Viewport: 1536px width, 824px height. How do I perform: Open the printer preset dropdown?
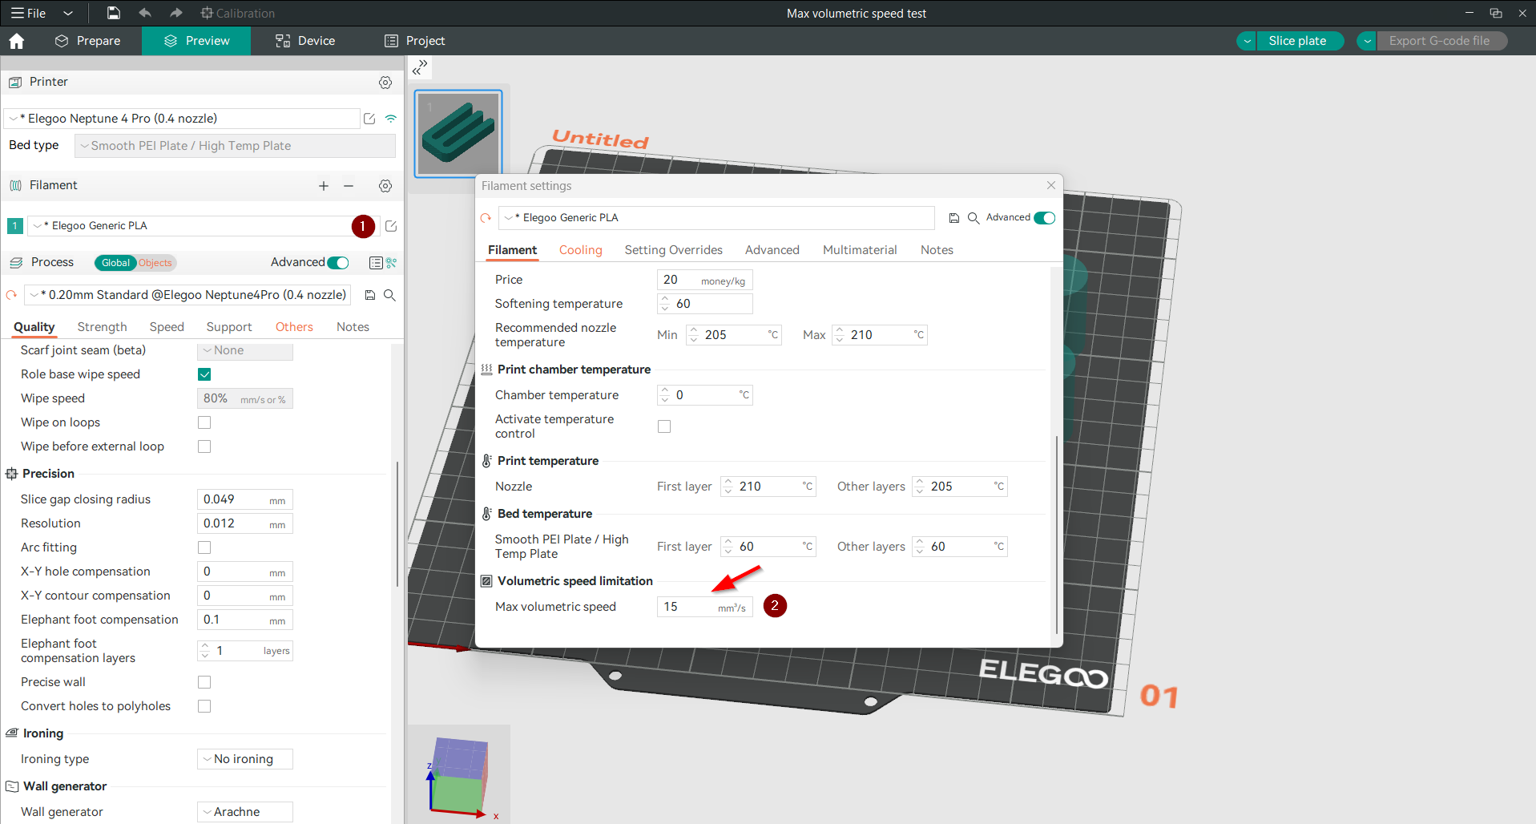182,119
